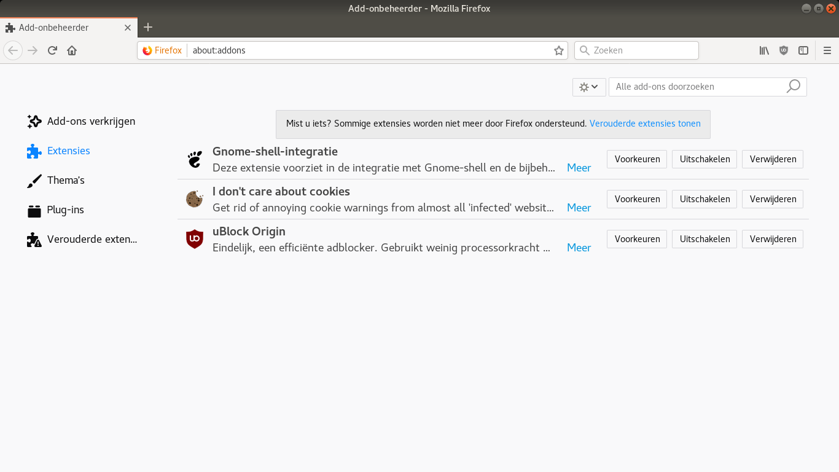Click the magnifier in add-ons search box
The width and height of the screenshot is (839, 472).
coord(794,87)
